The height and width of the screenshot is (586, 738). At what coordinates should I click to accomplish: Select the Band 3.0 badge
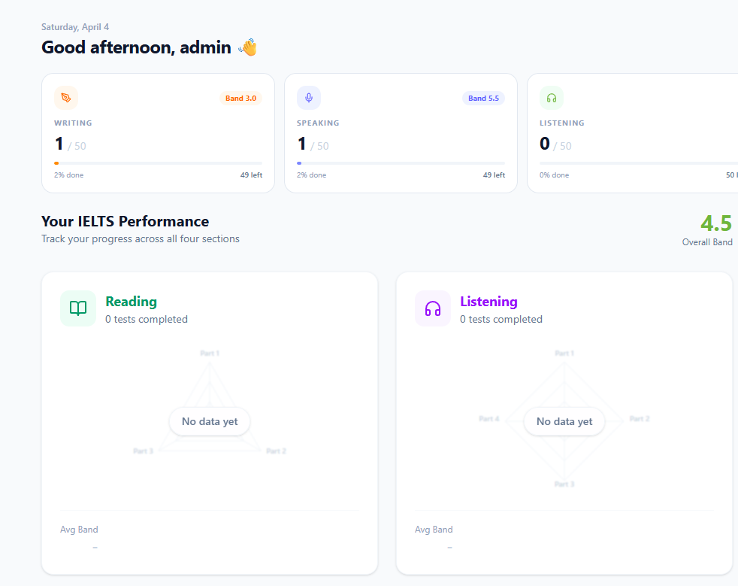240,98
